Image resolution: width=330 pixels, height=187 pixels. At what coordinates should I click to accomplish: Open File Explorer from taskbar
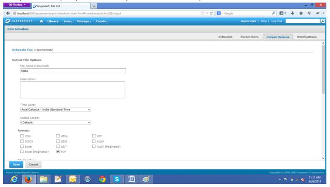[44, 179]
